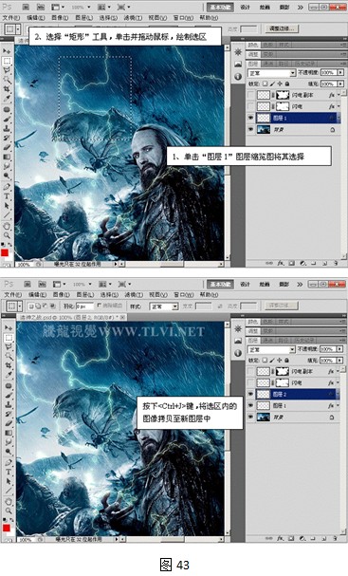Switch to 设计 workspace in upper window
Image resolution: width=348 pixels, height=576 pixels.
coord(245,7)
